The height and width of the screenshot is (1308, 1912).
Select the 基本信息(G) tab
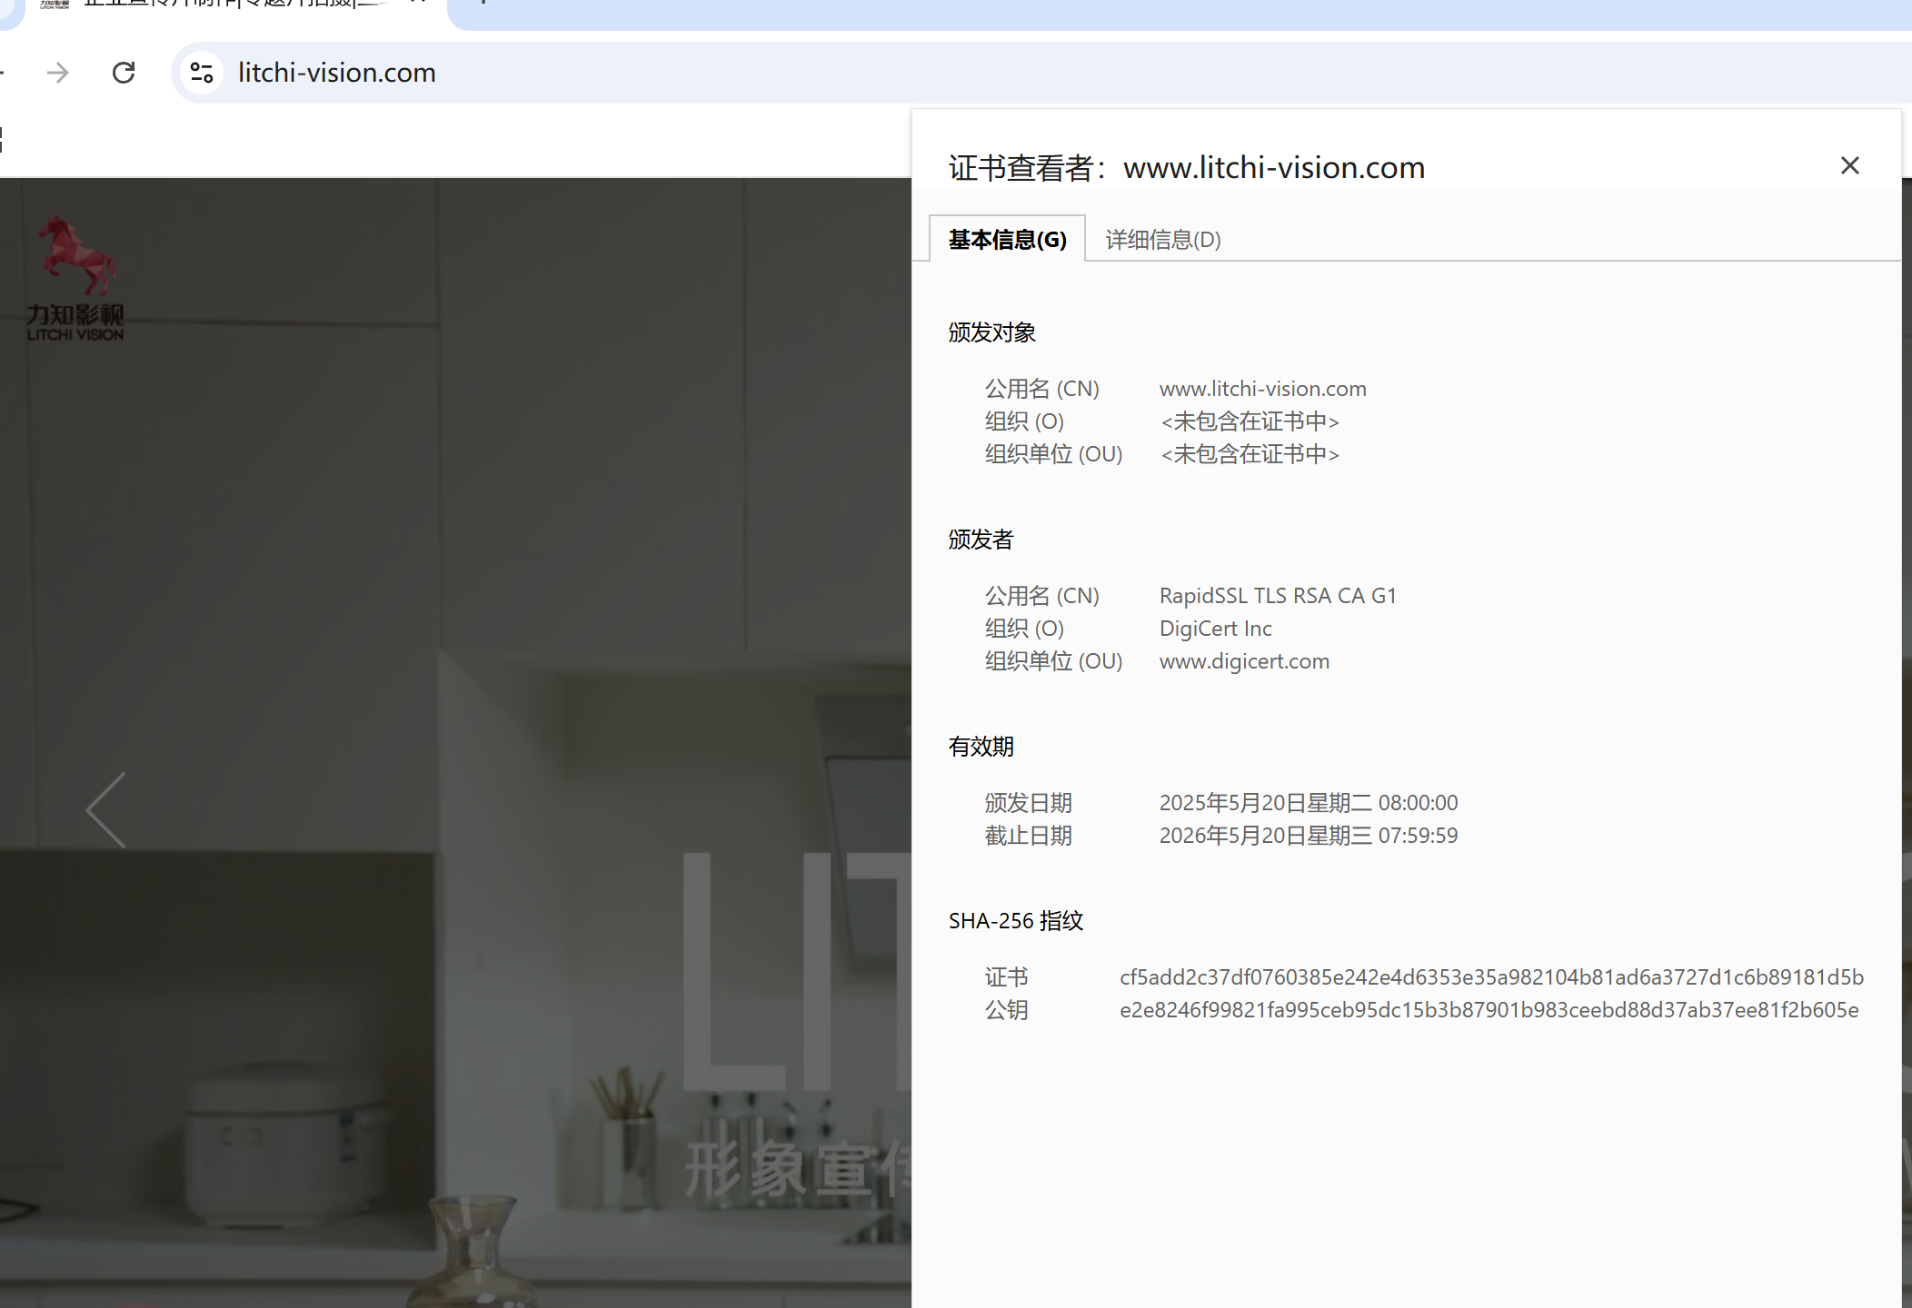tap(1007, 240)
